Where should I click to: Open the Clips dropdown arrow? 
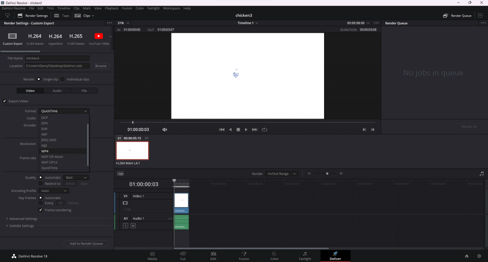(x=93, y=16)
